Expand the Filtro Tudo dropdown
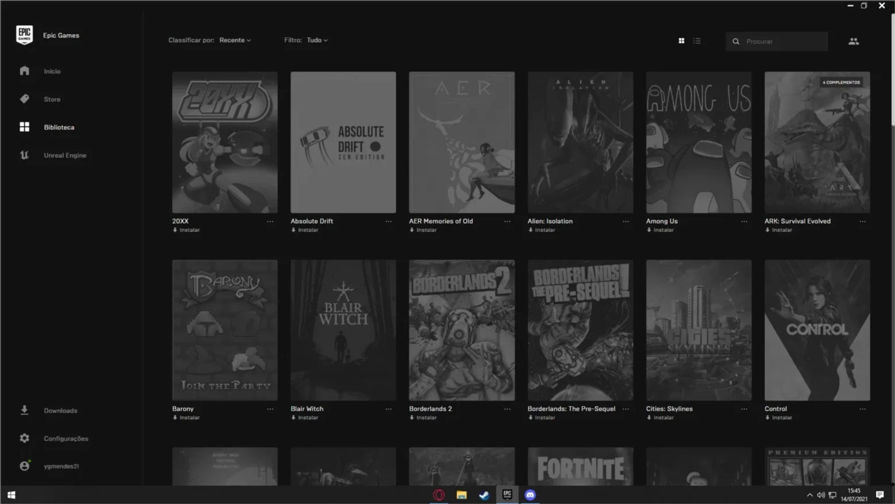The height and width of the screenshot is (504, 895). click(x=317, y=40)
